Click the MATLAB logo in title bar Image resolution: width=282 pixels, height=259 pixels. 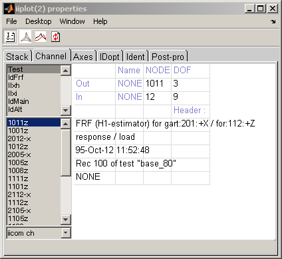click(9, 9)
